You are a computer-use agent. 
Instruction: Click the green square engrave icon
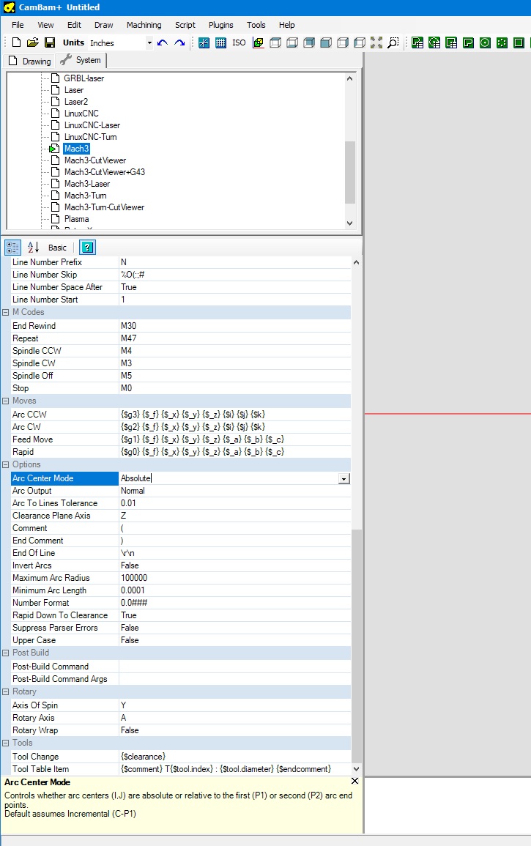(519, 42)
